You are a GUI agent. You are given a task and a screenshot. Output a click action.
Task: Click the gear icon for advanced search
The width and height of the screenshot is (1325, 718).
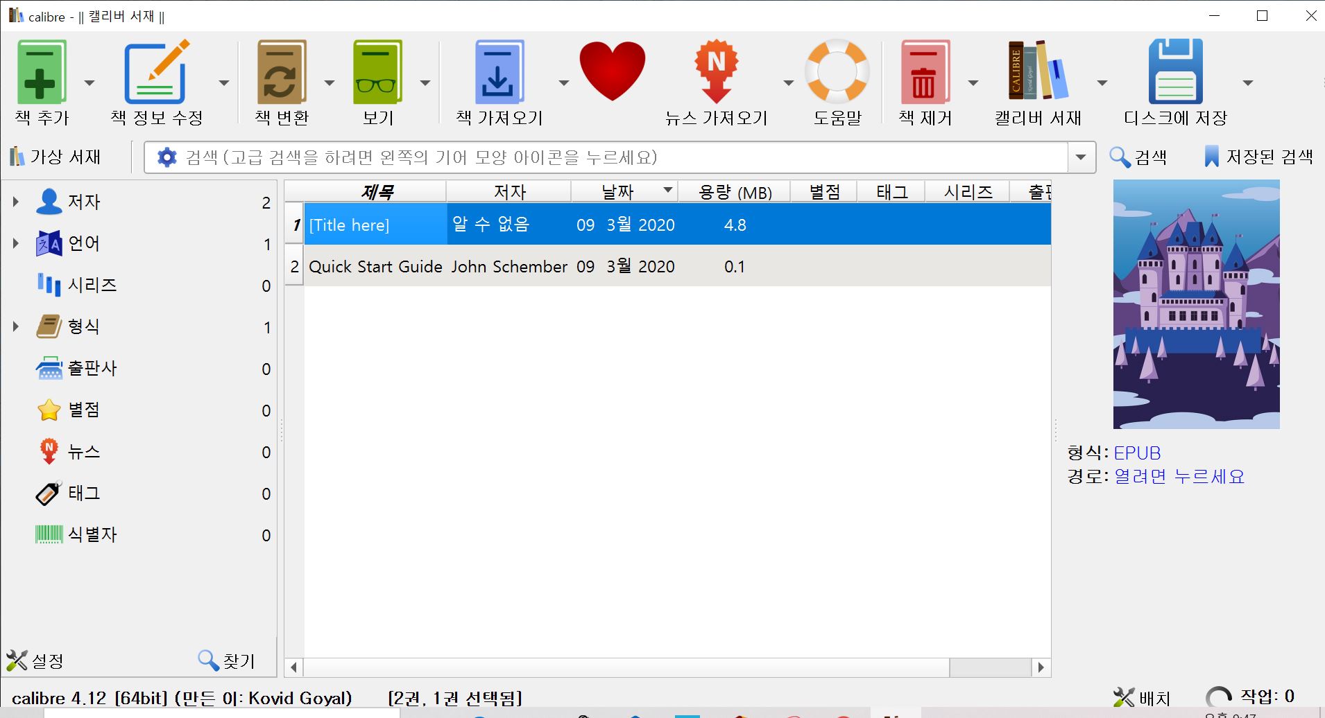(166, 157)
